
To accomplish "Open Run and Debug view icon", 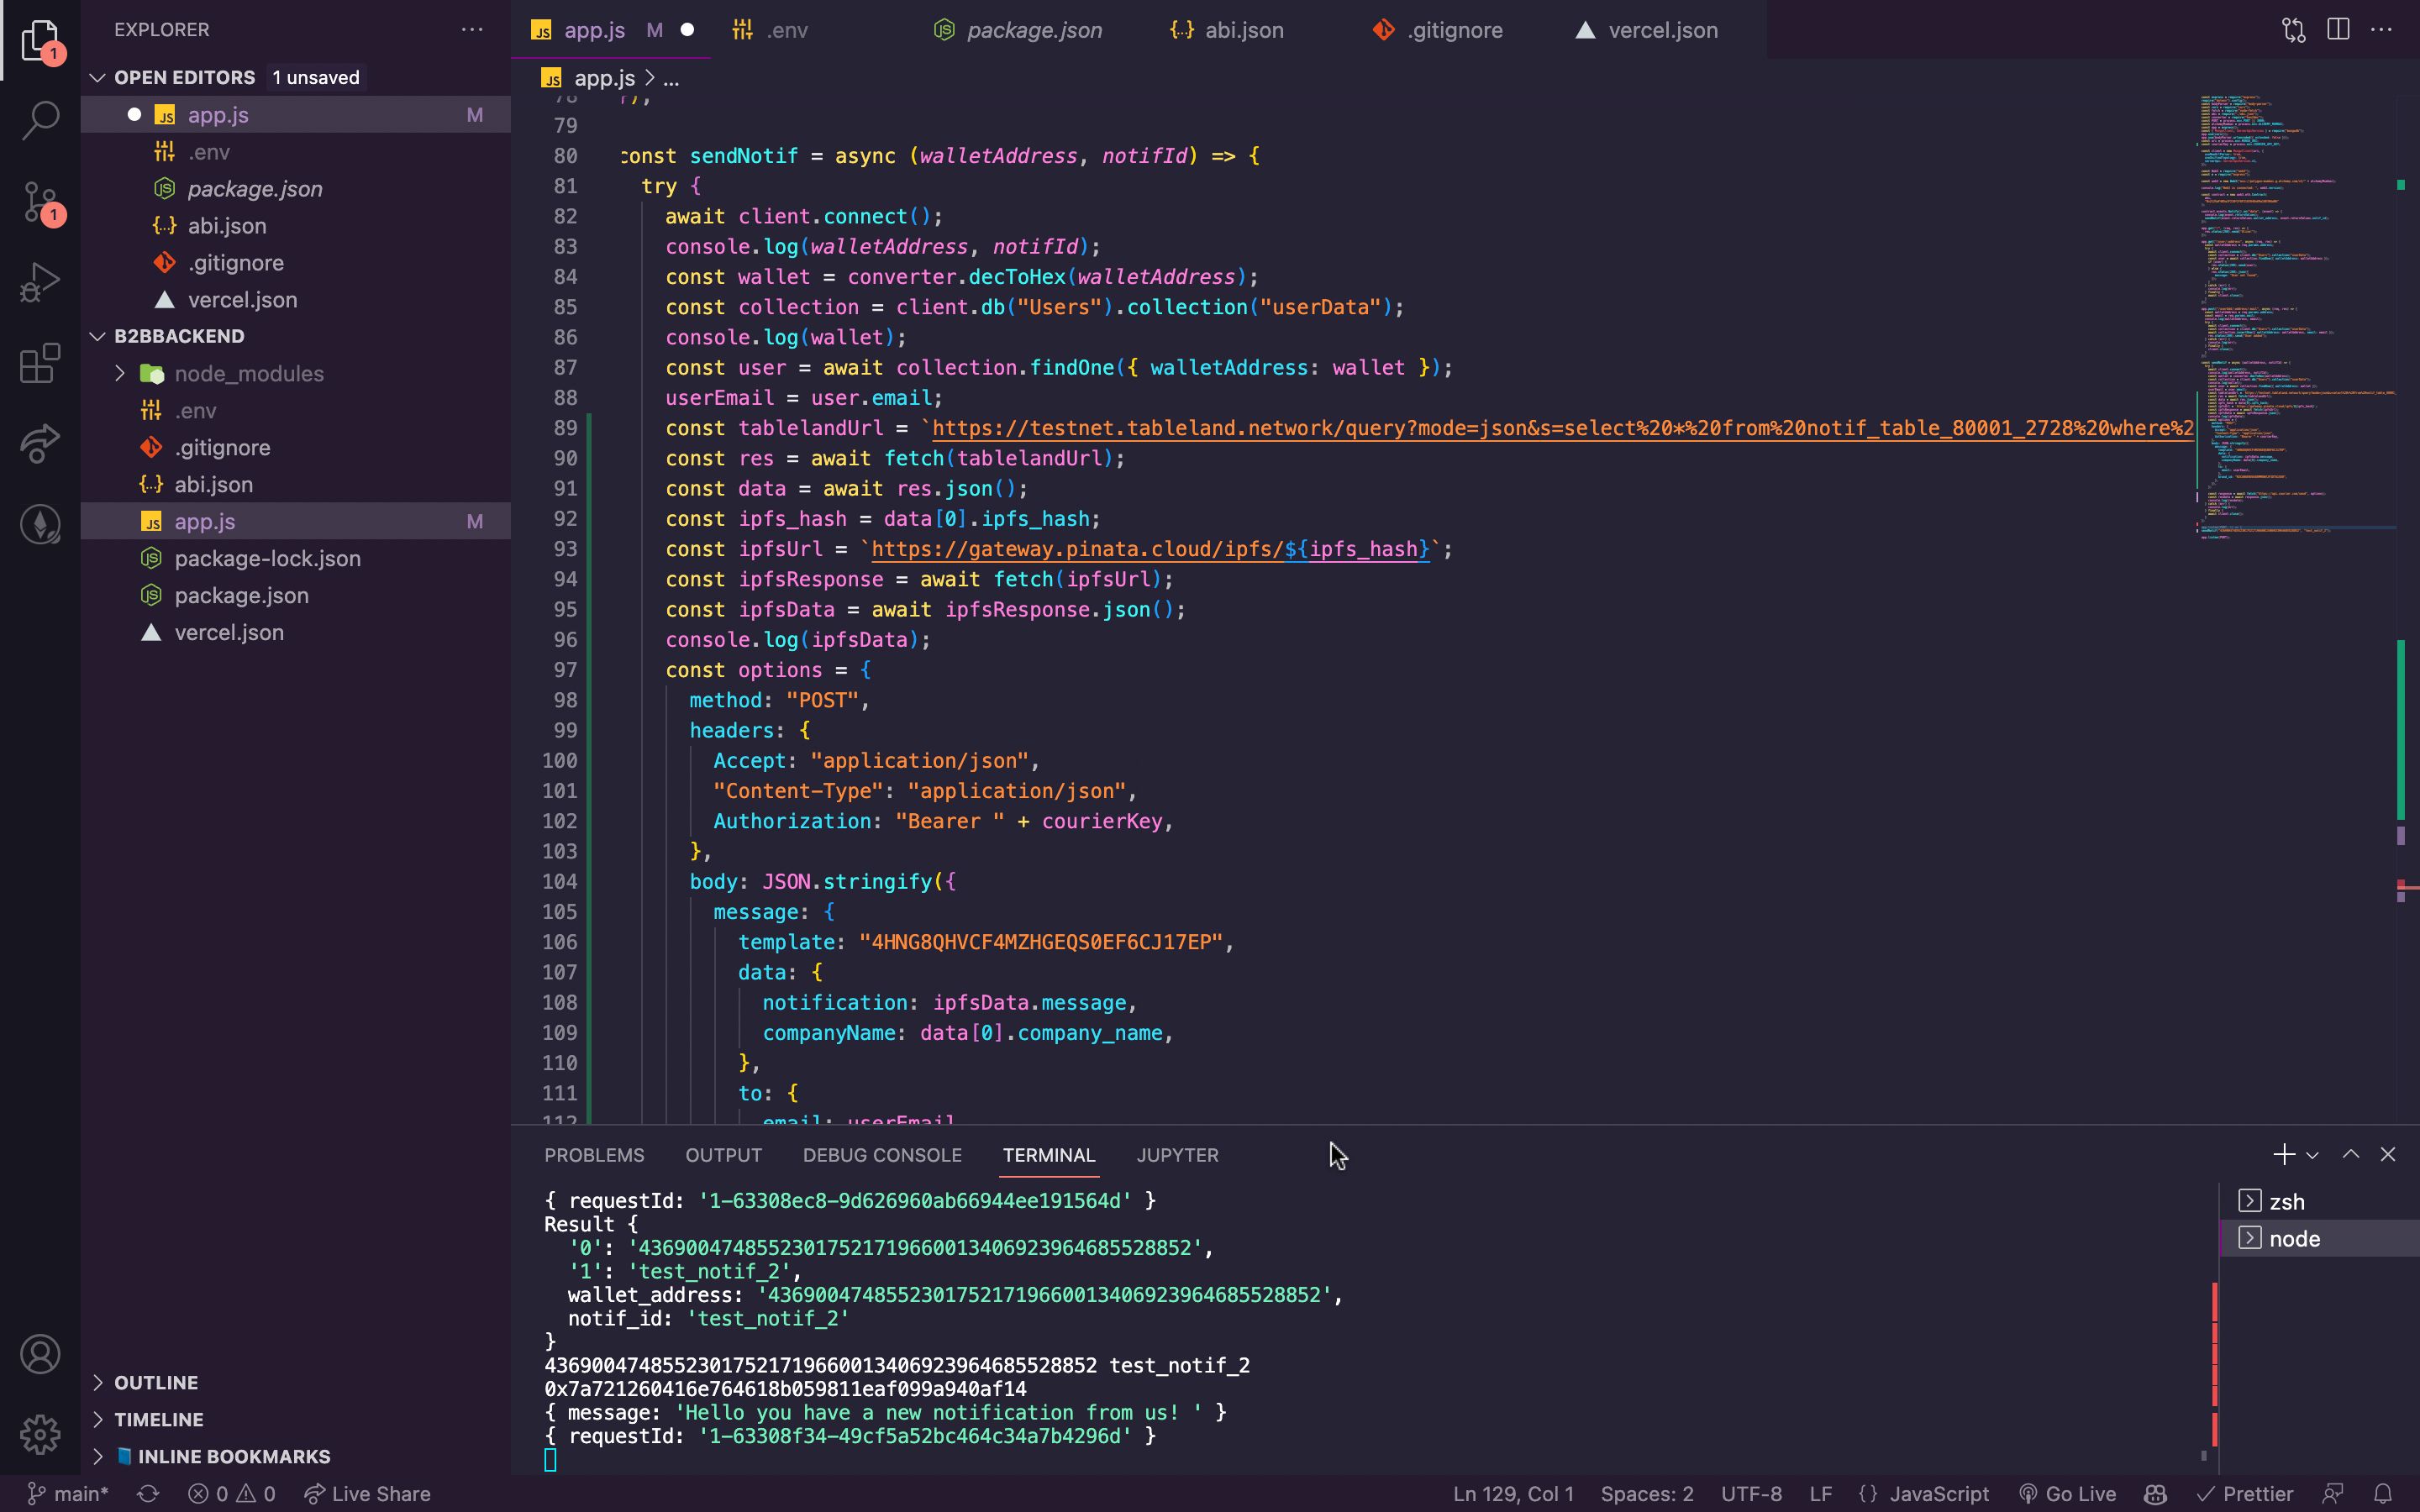I will [x=40, y=283].
